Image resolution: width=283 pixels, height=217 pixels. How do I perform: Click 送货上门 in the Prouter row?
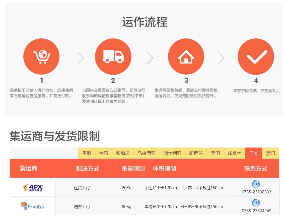pyautogui.click(x=82, y=206)
